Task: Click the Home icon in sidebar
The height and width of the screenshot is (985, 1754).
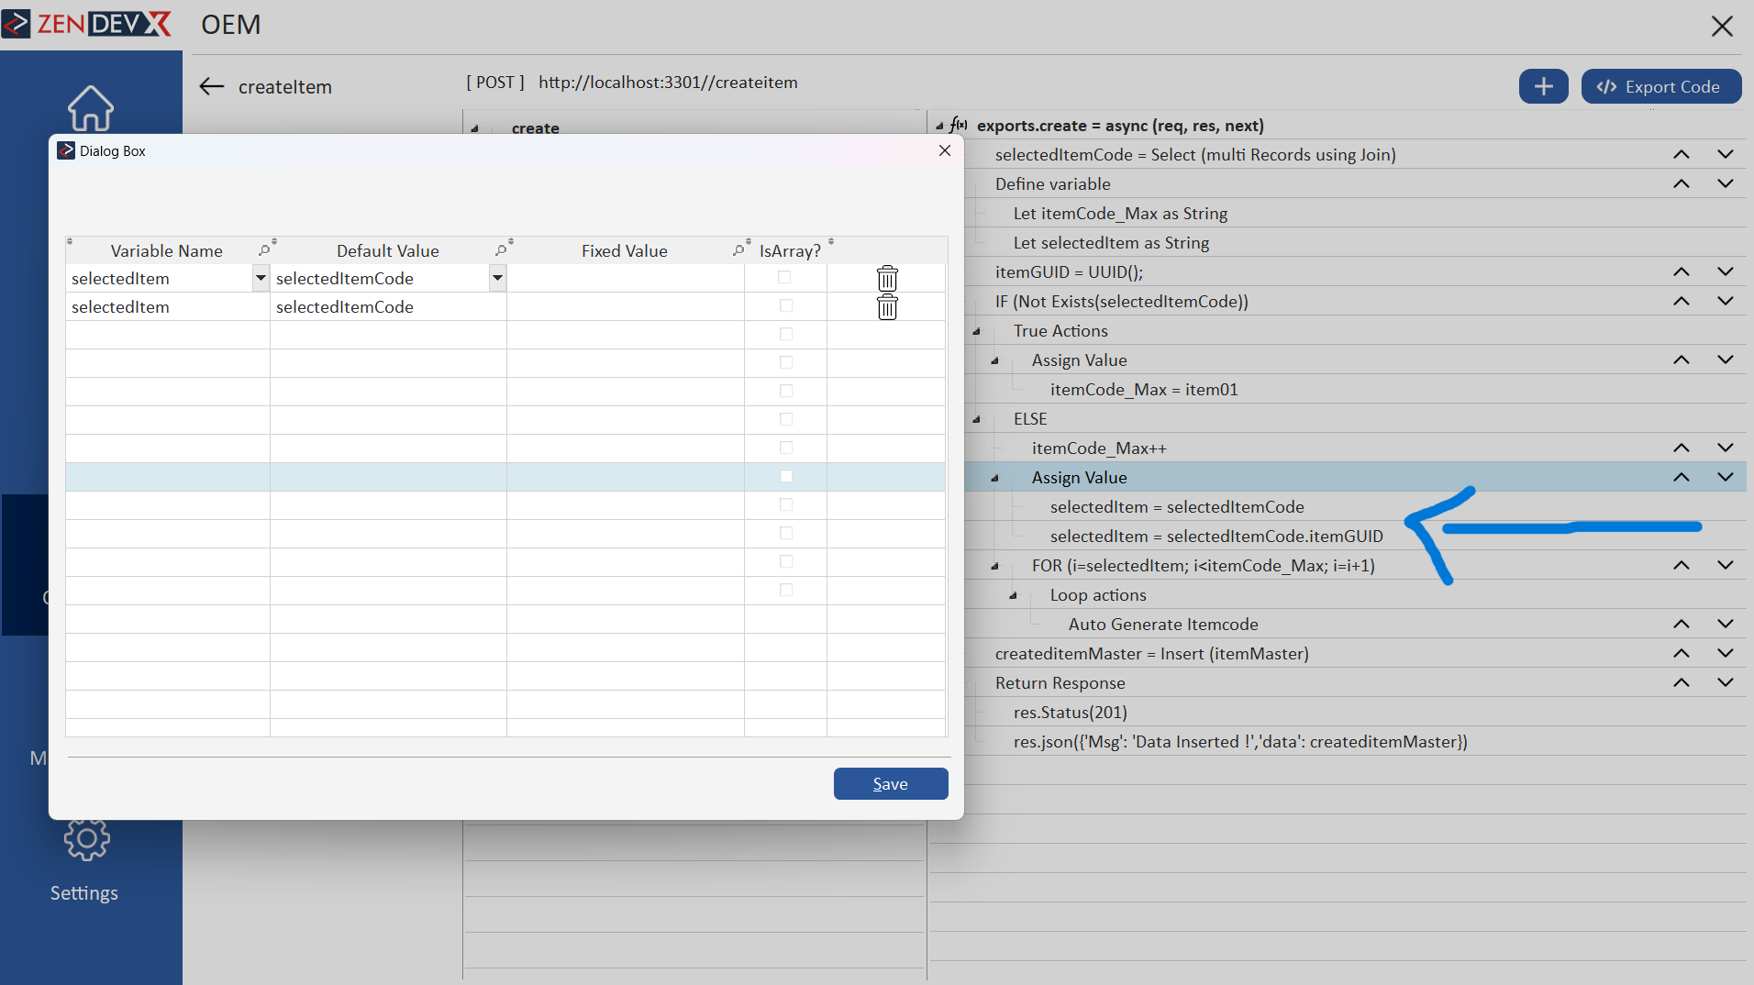Action: [90, 108]
